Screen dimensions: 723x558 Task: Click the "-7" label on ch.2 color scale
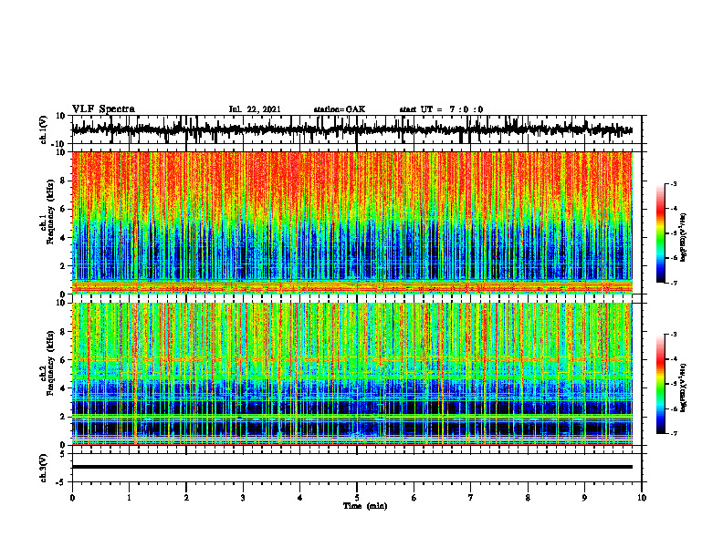tap(674, 434)
